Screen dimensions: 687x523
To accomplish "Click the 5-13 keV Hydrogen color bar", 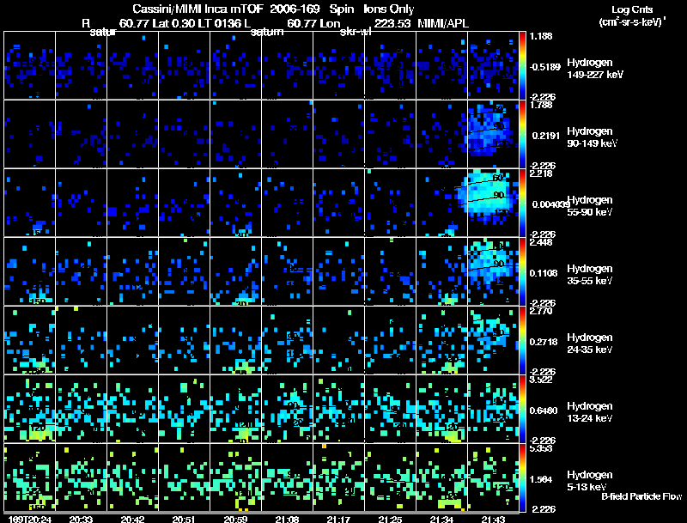I will [524, 477].
